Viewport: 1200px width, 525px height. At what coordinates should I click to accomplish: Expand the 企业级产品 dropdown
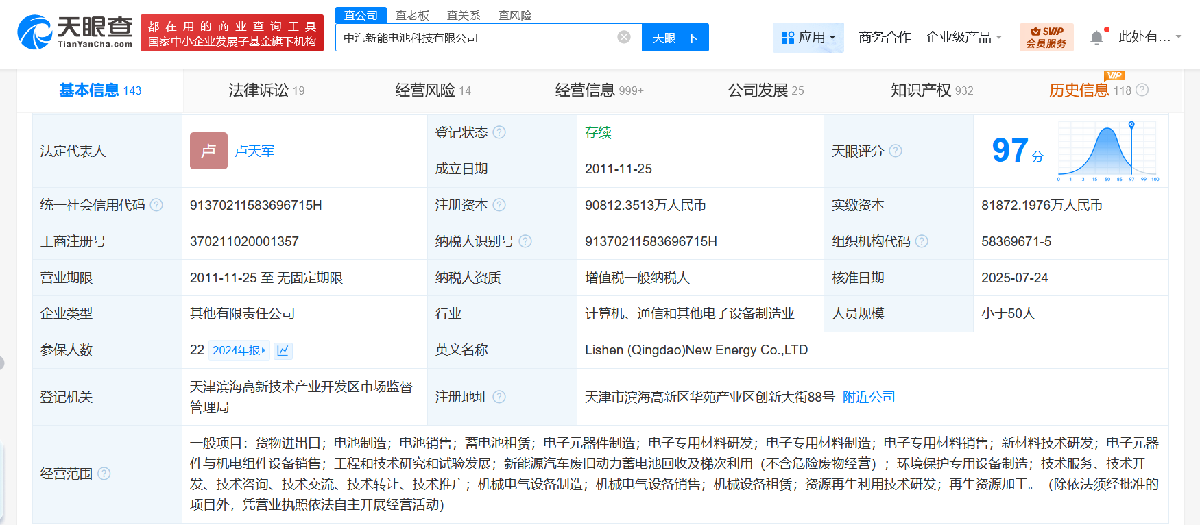pos(963,37)
